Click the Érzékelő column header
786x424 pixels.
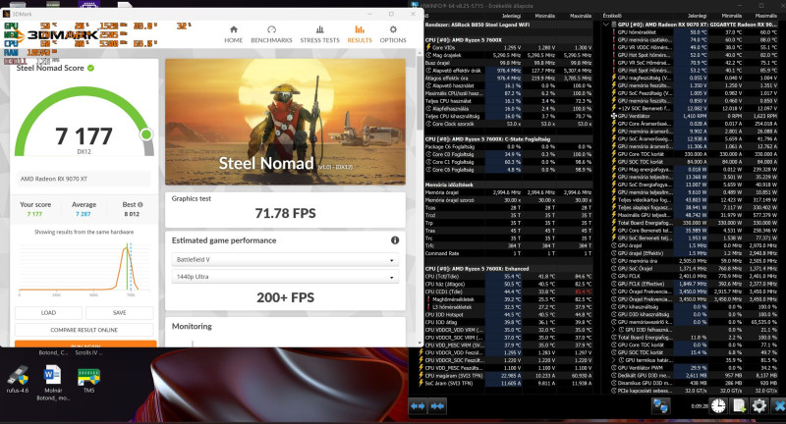612,16
